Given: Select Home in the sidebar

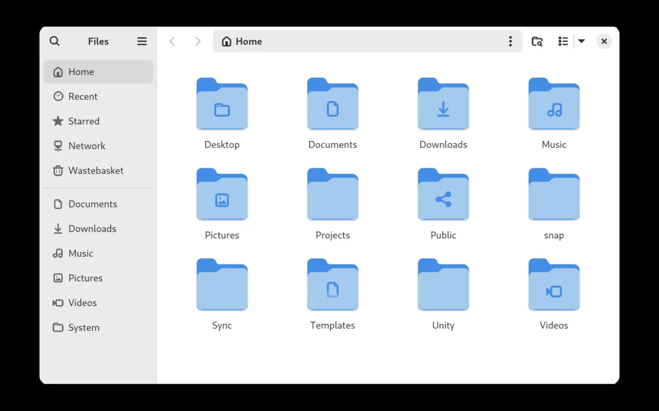Looking at the screenshot, I should click(x=98, y=72).
